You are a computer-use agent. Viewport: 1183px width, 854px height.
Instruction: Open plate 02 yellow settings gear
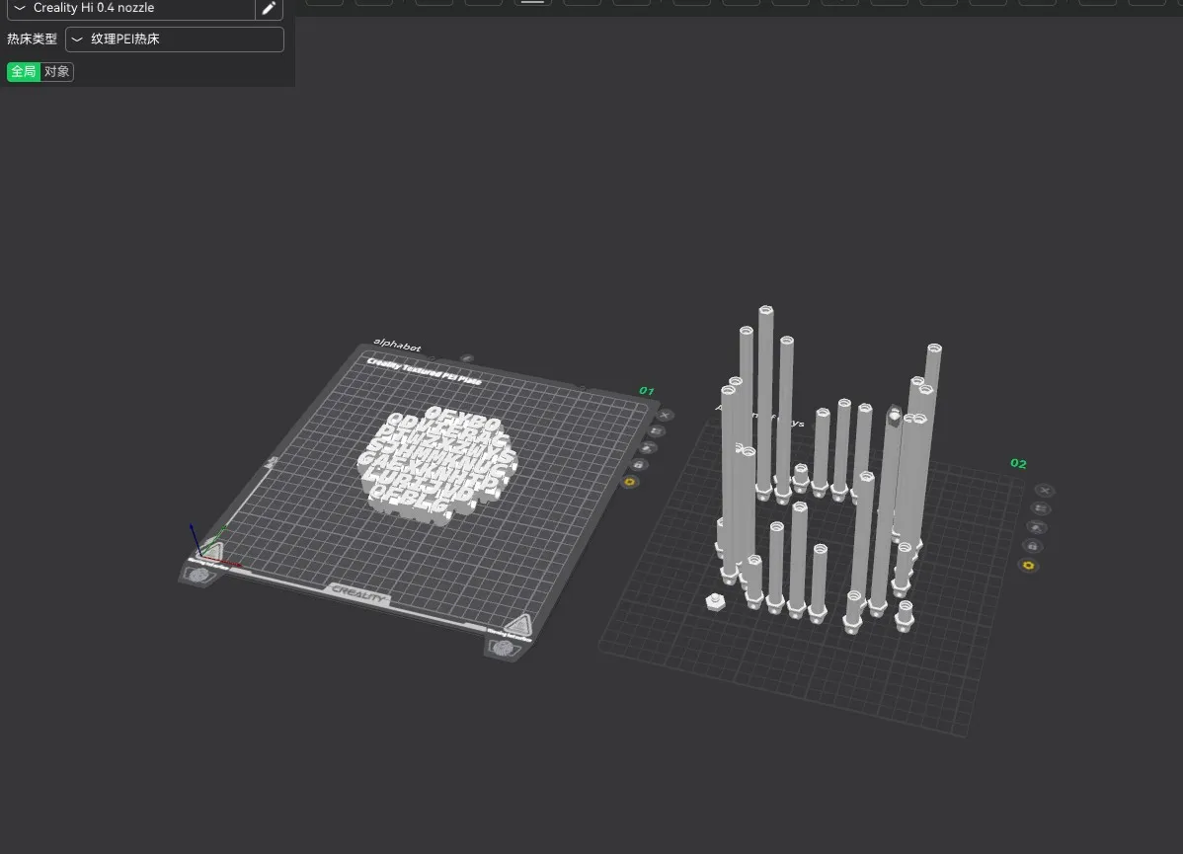(1028, 565)
